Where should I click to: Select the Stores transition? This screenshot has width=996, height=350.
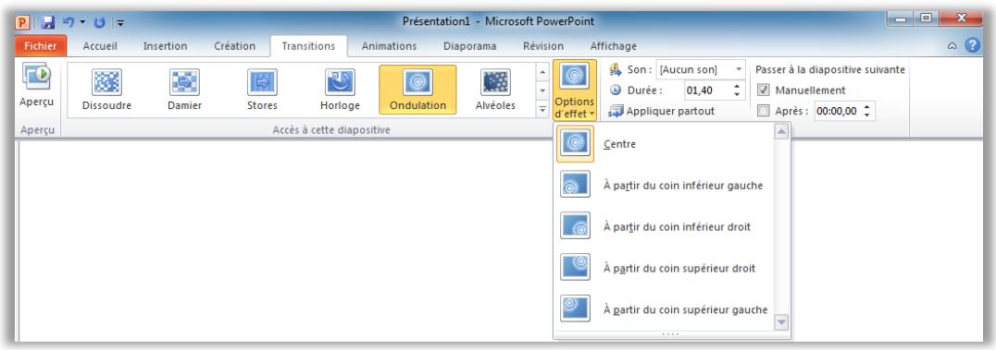pyautogui.click(x=262, y=90)
